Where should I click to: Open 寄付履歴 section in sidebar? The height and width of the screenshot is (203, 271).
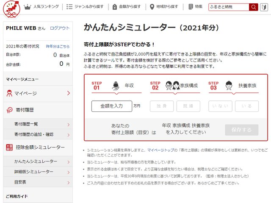(38, 110)
